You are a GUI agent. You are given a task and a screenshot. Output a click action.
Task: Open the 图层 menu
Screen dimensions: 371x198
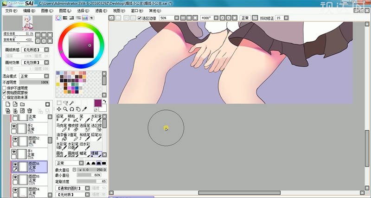click(x=65, y=11)
